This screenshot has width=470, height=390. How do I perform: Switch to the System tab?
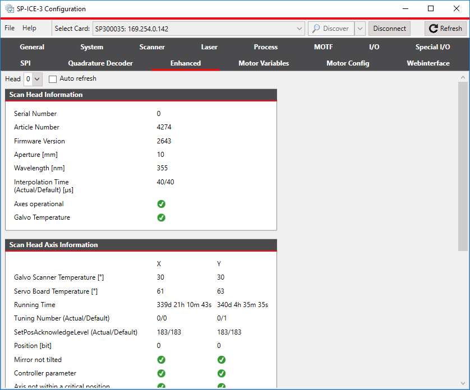point(92,47)
